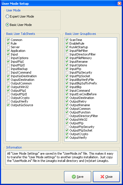Enable the InputDirectoryFilter groupbox checkbox
Screen dimensions: 123x185
click(x=67, y=54)
